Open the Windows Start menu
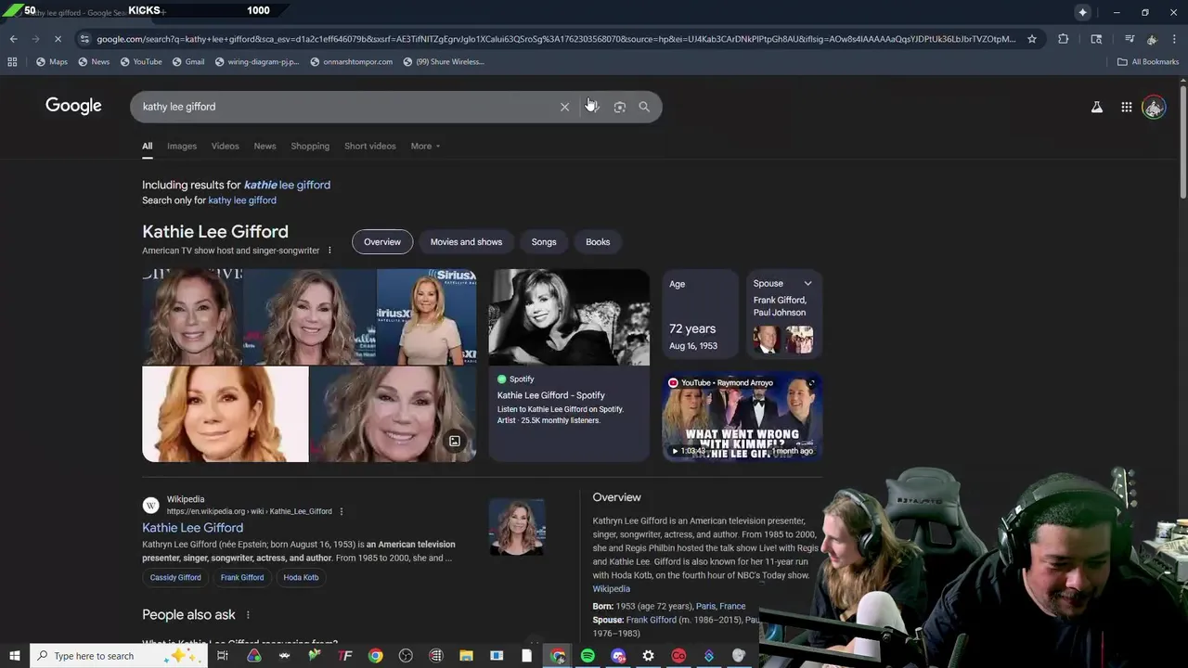The width and height of the screenshot is (1188, 668). point(14,656)
